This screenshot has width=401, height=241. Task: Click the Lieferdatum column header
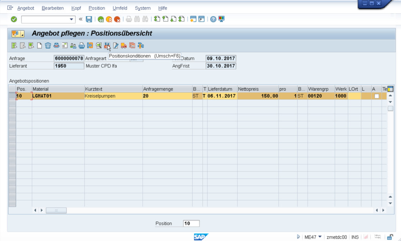point(222,89)
